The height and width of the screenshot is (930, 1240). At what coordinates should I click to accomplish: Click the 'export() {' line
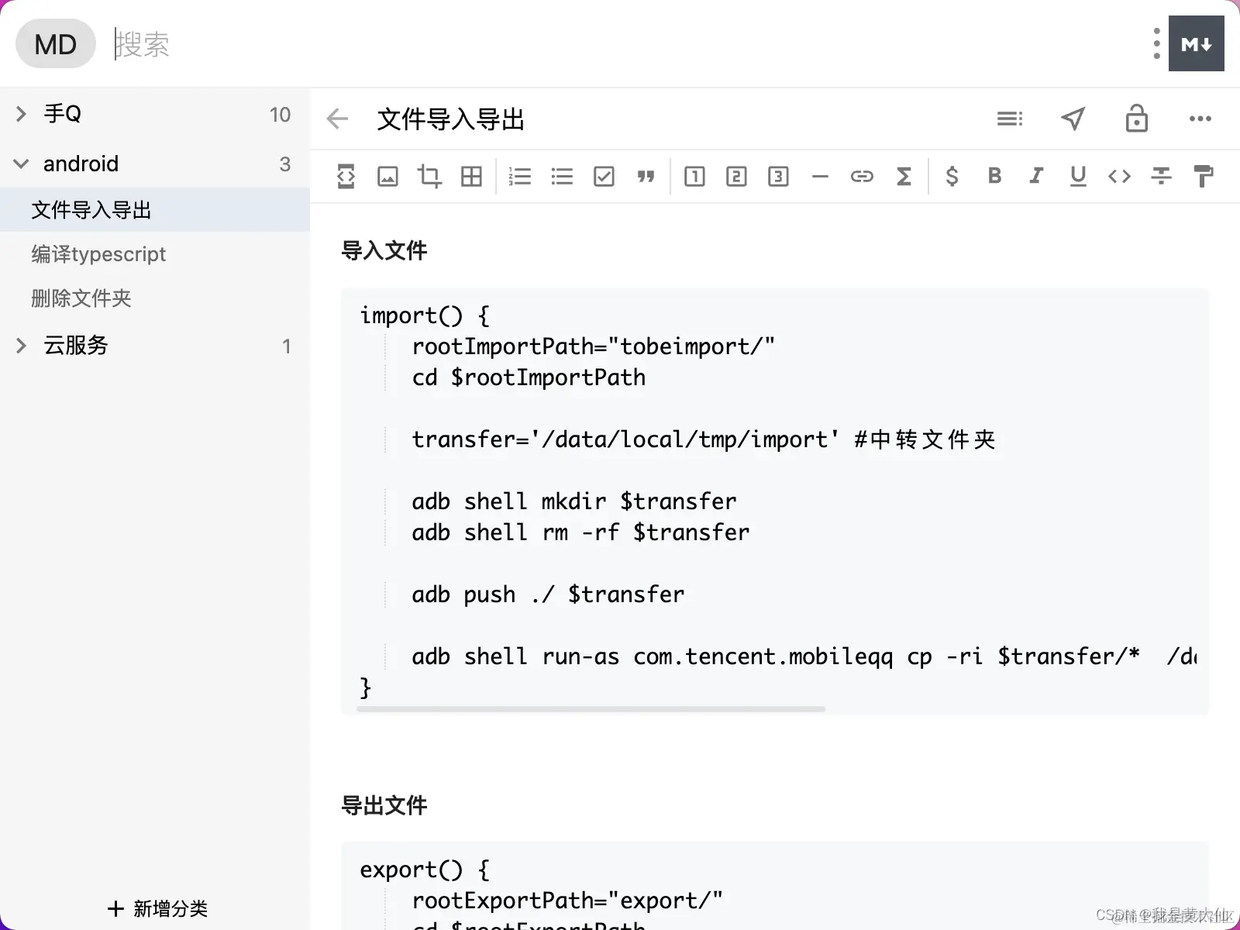point(425,870)
